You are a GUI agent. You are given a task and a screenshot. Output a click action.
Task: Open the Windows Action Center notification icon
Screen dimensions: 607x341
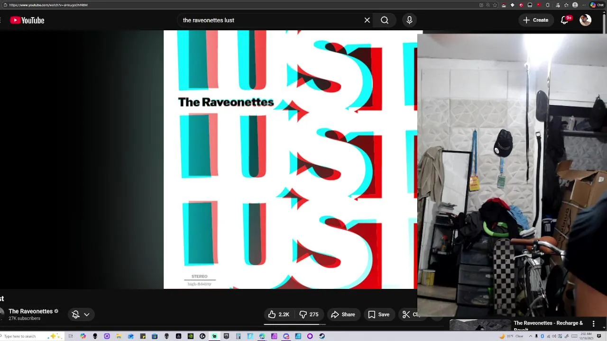pyautogui.click(x=599, y=336)
